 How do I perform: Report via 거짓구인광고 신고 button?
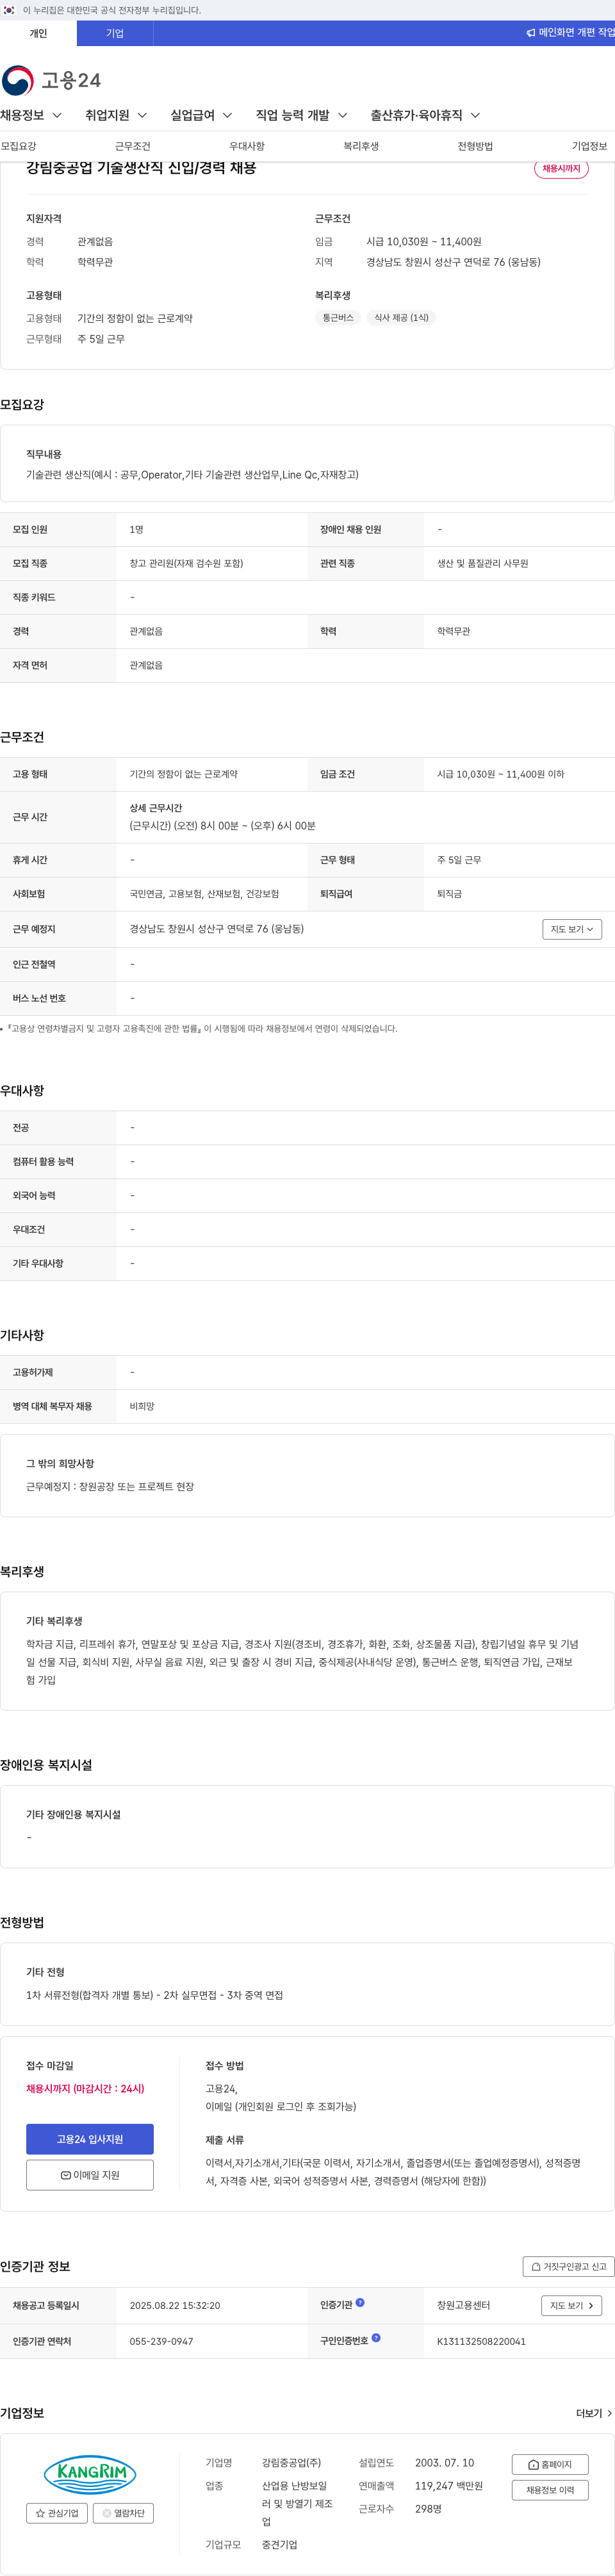coord(569,2267)
